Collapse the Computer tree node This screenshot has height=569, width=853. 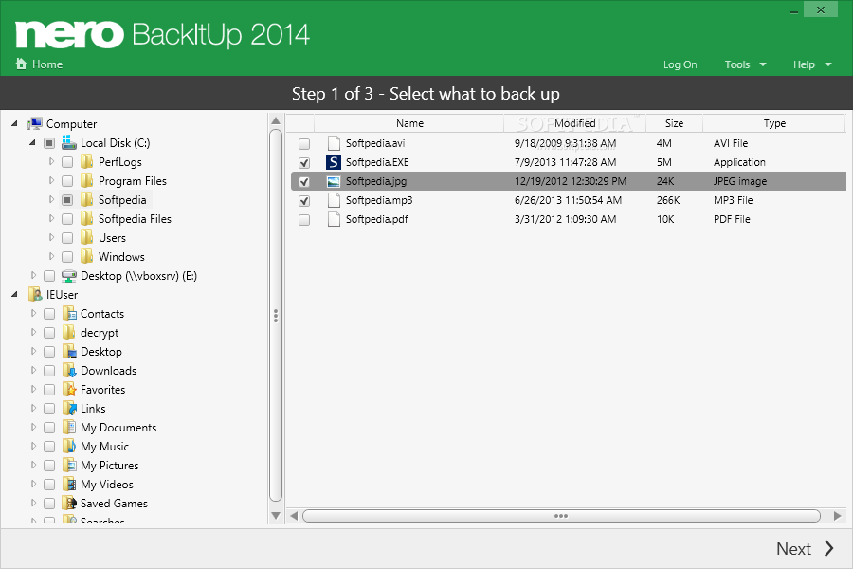(x=14, y=123)
